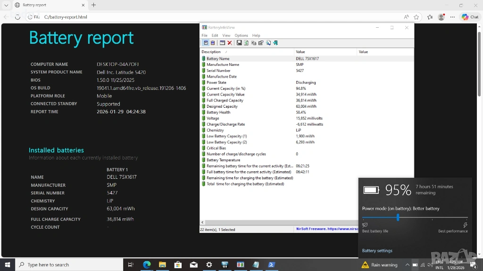
Task: Open Properties via the toolbar icon
Action: pos(261,43)
